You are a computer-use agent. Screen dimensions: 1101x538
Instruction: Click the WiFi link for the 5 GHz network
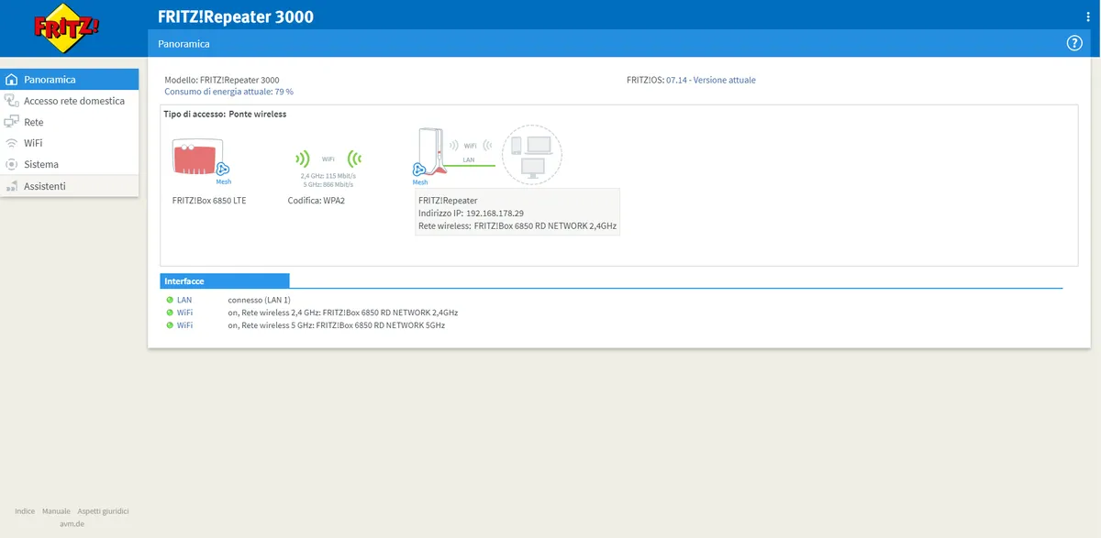185,324
